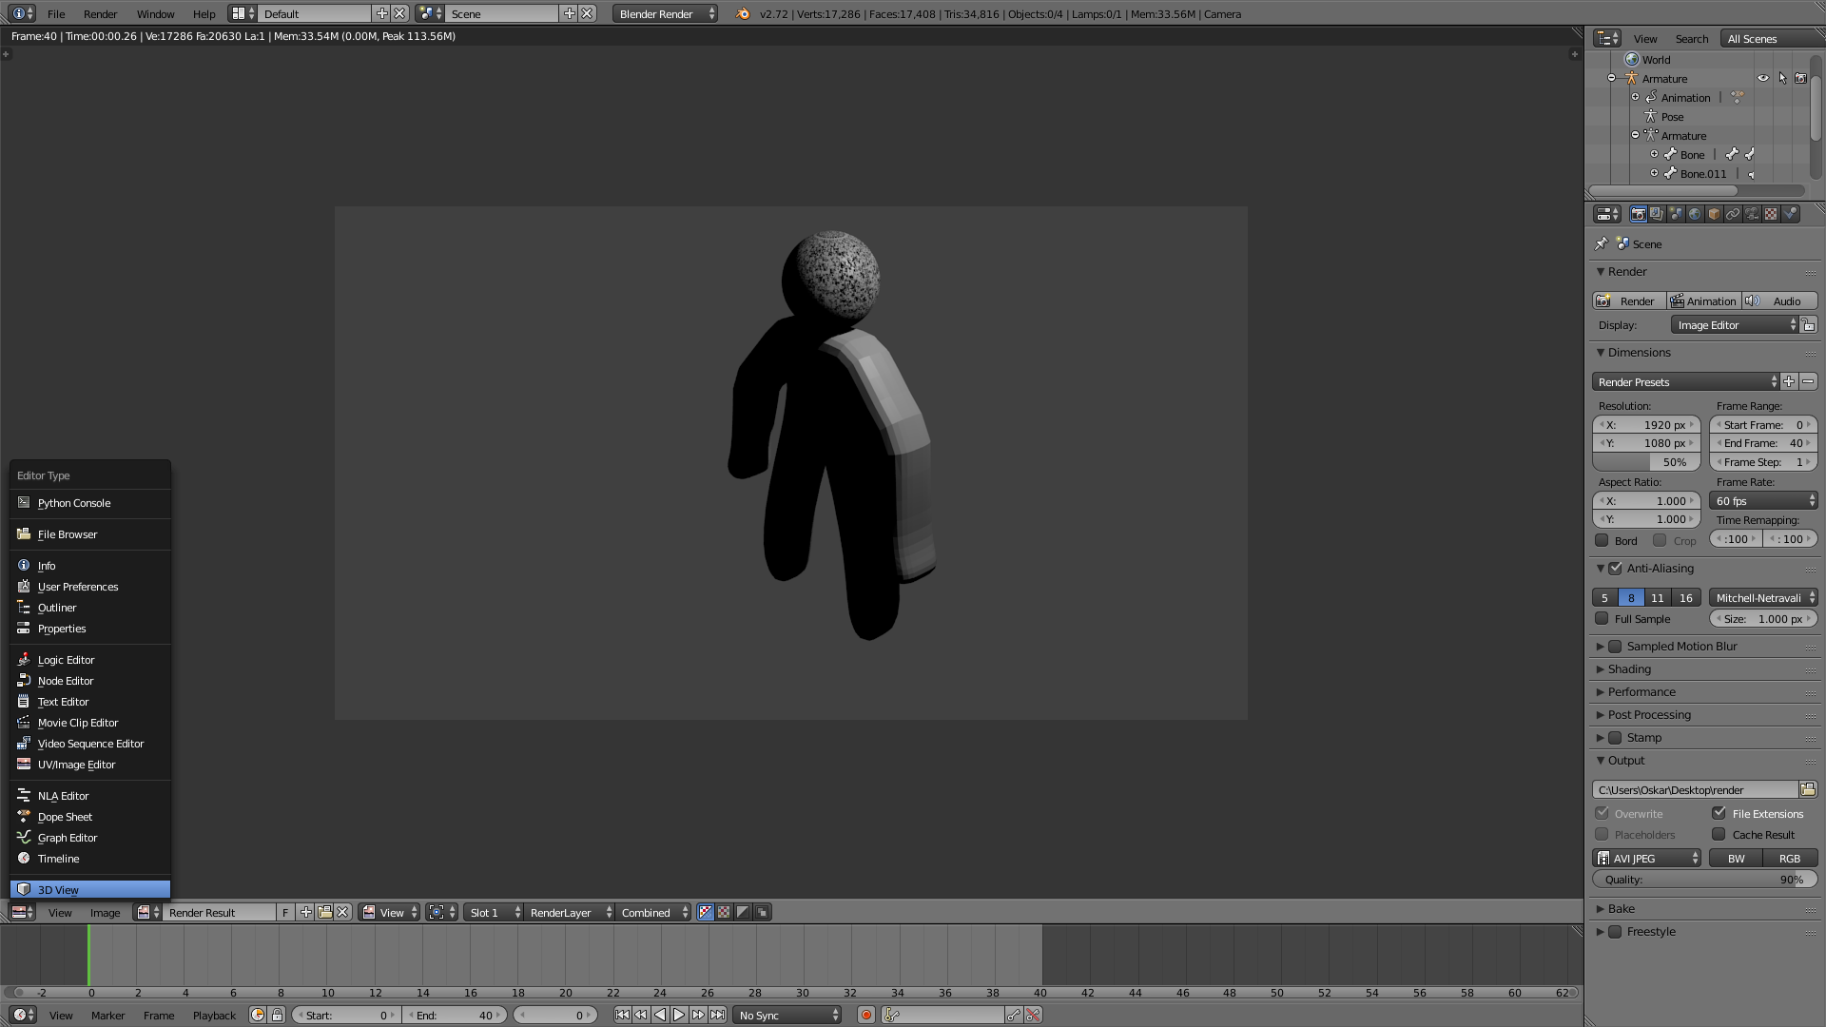Open the 60 fps frame rate dropdown

[1764, 500]
